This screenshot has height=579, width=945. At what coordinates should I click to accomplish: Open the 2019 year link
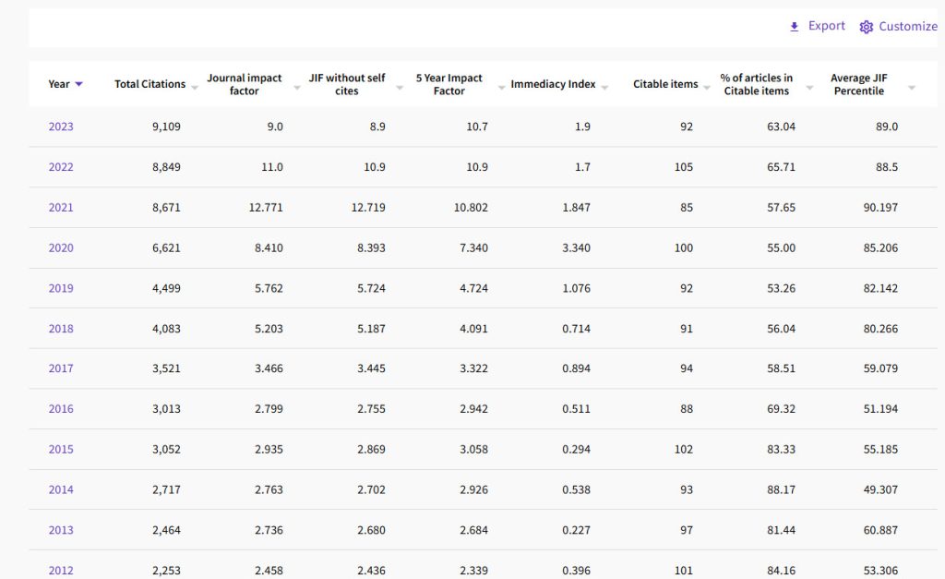click(x=61, y=288)
